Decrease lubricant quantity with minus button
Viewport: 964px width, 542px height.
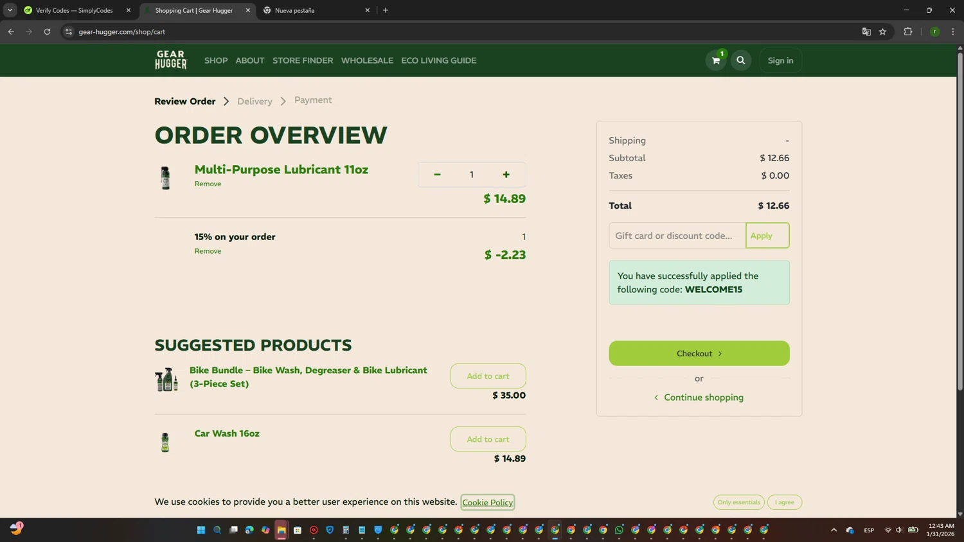click(x=437, y=175)
